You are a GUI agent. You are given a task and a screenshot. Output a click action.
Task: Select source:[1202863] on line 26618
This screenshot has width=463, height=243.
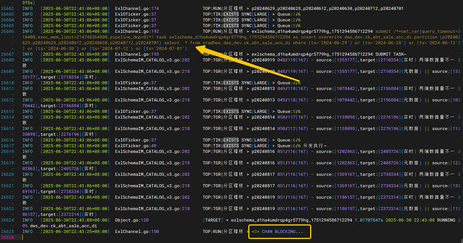[337, 151]
